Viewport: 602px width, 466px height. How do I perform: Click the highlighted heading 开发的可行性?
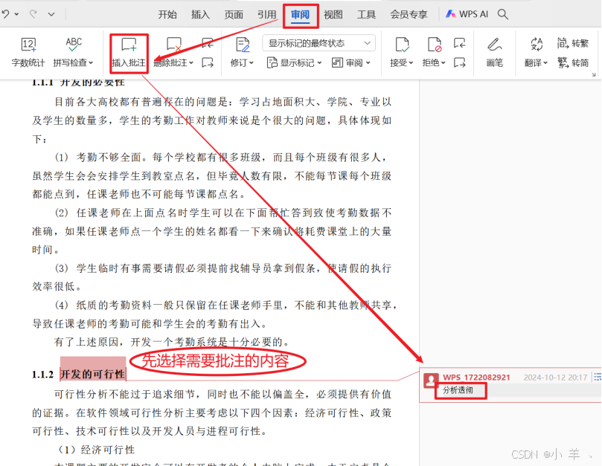coord(93,374)
